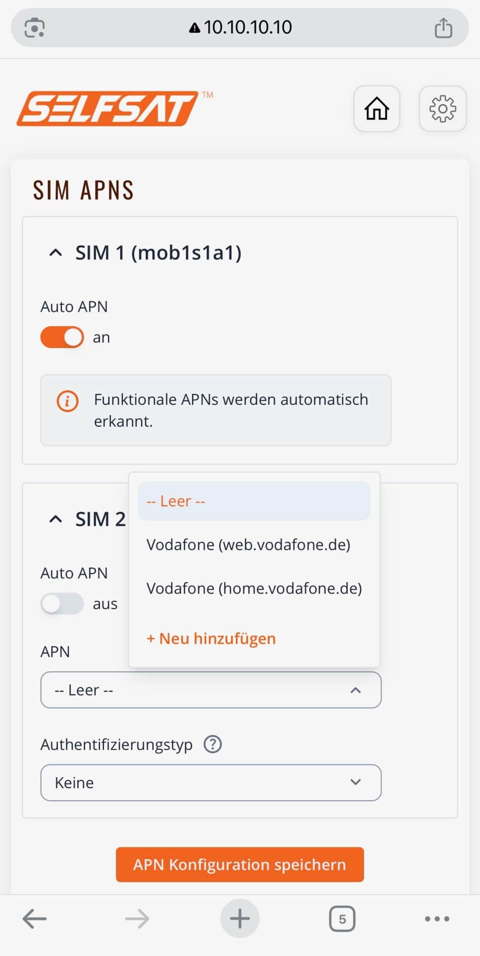Select Vodafone (web.vodafone.de) from the APN list
This screenshot has height=956, width=480.
(x=249, y=544)
